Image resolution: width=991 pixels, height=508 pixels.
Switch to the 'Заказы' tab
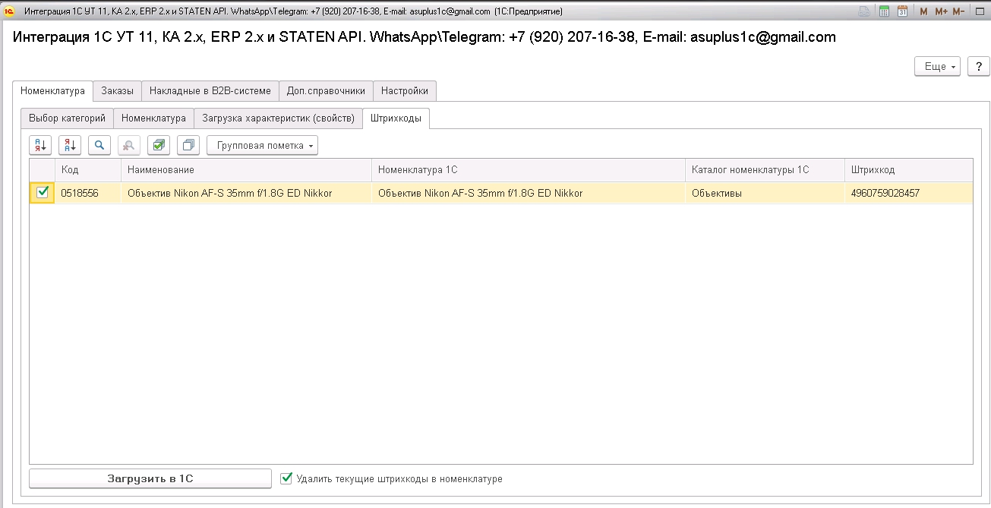[118, 90]
